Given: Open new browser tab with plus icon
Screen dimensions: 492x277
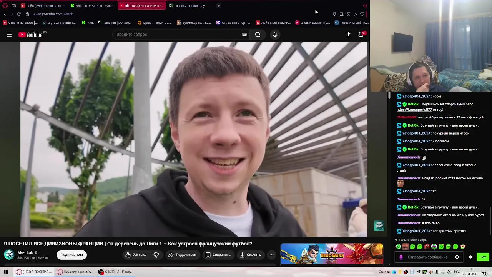Looking at the screenshot, I should click(218, 6).
